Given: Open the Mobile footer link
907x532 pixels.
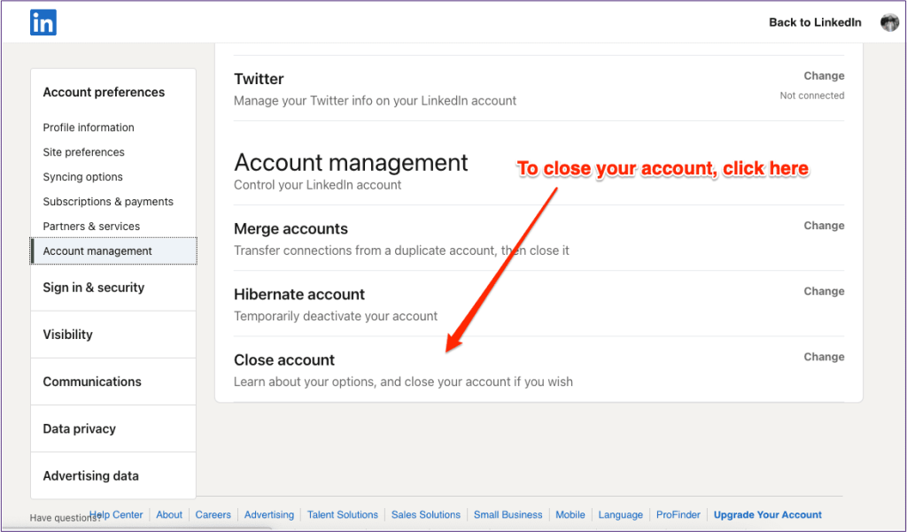Looking at the screenshot, I should click(x=570, y=514).
